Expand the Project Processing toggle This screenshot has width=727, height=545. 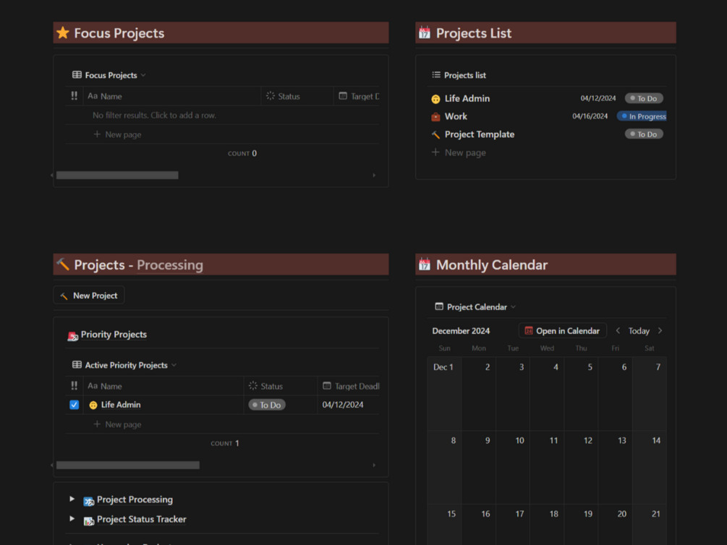click(x=72, y=499)
